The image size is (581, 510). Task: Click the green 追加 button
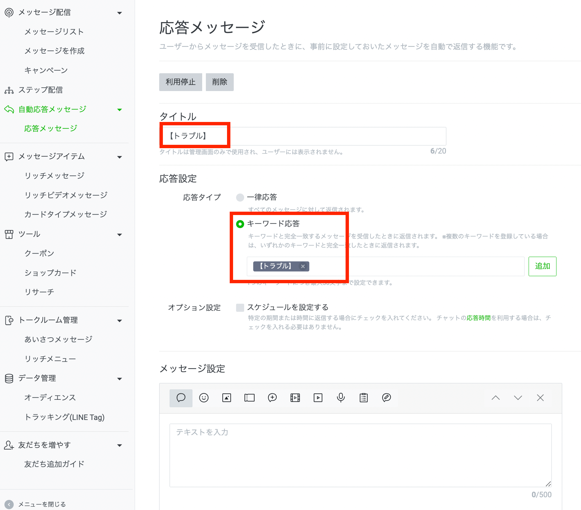point(542,266)
